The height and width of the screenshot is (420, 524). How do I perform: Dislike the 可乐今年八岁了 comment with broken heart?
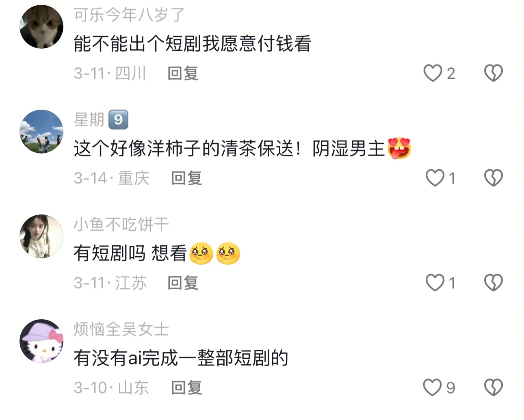[x=493, y=73]
